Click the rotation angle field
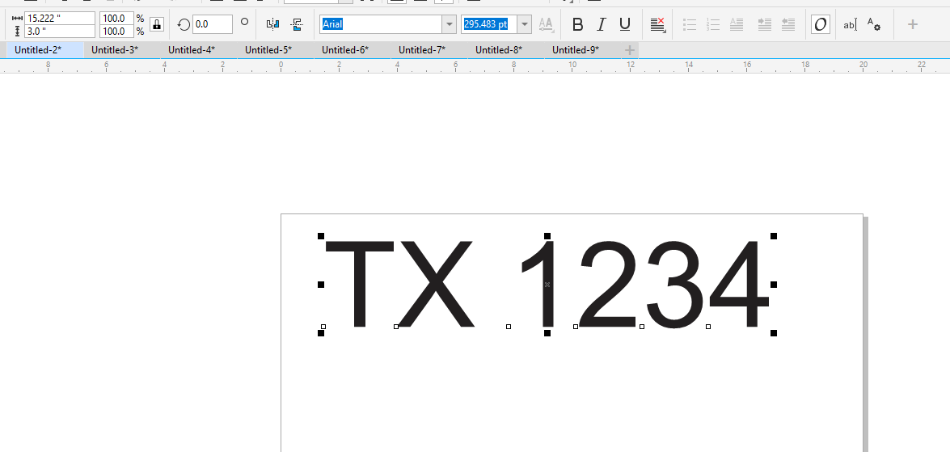 pyautogui.click(x=213, y=24)
